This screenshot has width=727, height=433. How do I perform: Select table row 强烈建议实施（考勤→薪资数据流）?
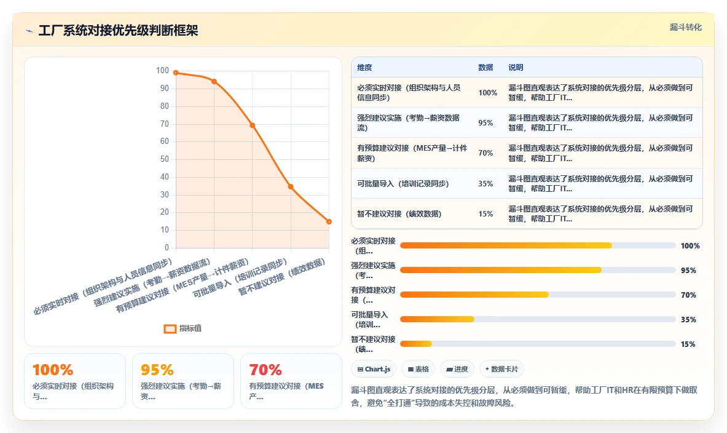pyautogui.click(x=527, y=122)
